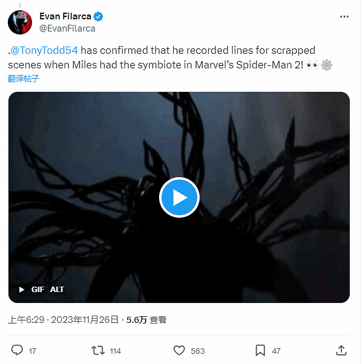Bookmark this post
The width and height of the screenshot is (363, 364).
[x=260, y=350]
